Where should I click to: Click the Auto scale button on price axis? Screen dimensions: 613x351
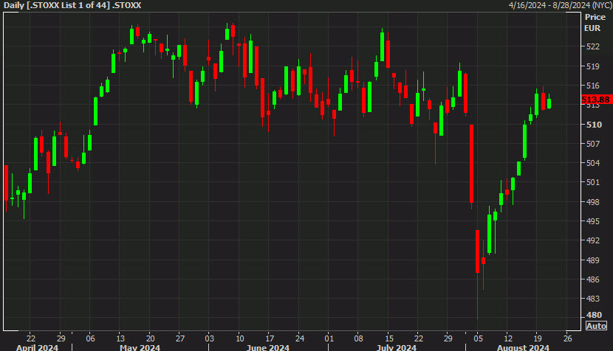596,326
